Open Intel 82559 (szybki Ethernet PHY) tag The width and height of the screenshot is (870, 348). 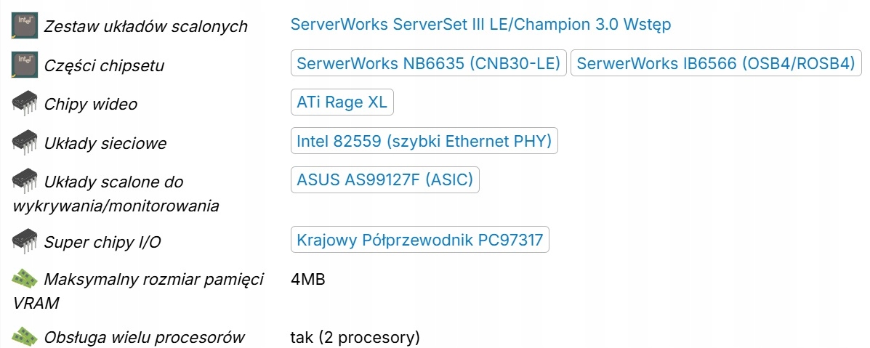click(x=424, y=141)
